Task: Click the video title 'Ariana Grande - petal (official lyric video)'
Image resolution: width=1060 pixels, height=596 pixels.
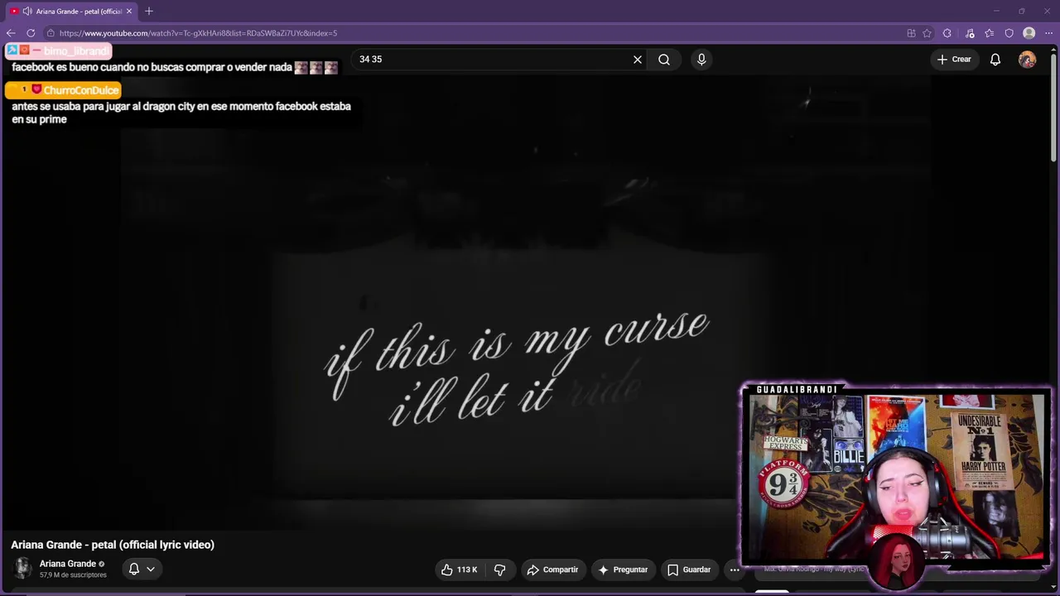Action: (x=113, y=545)
